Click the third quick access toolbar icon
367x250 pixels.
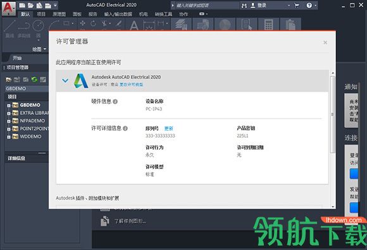39,5
